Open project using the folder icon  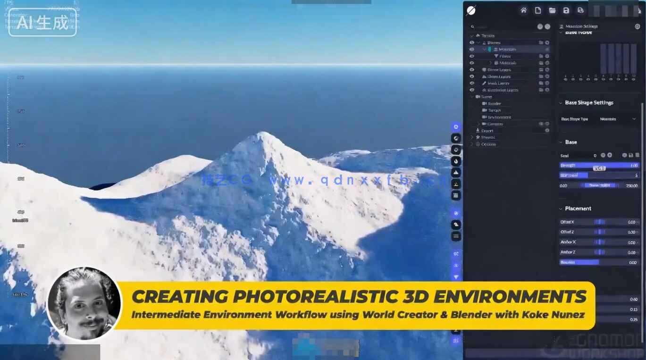tap(552, 10)
